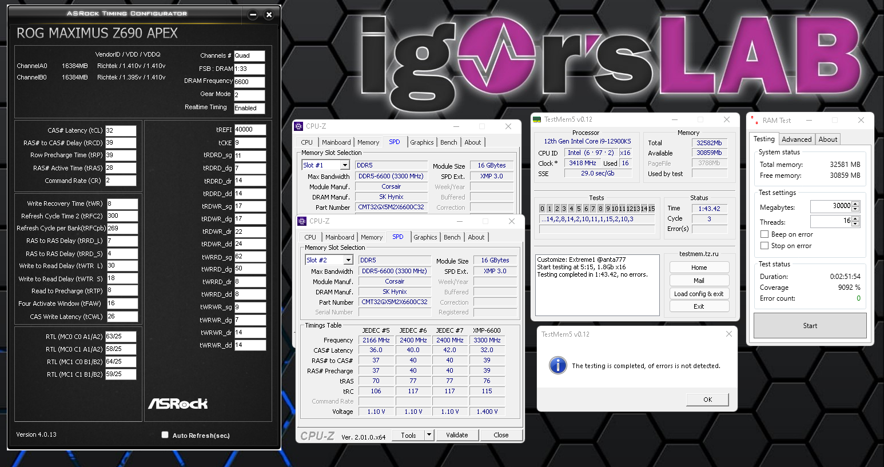884x467 pixels.
Task: Click the Home button in TestMem5
Action: point(699,268)
